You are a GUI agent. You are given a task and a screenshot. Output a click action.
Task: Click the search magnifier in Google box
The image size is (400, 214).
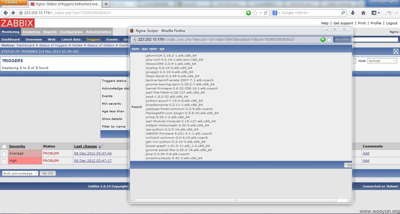click(x=343, y=13)
